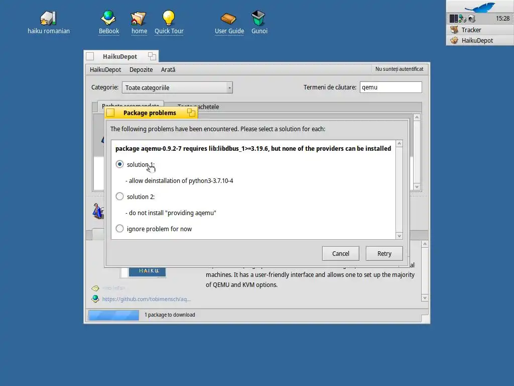Click the package download progress bar
Image resolution: width=514 pixels, height=386 pixels.
click(x=113, y=315)
